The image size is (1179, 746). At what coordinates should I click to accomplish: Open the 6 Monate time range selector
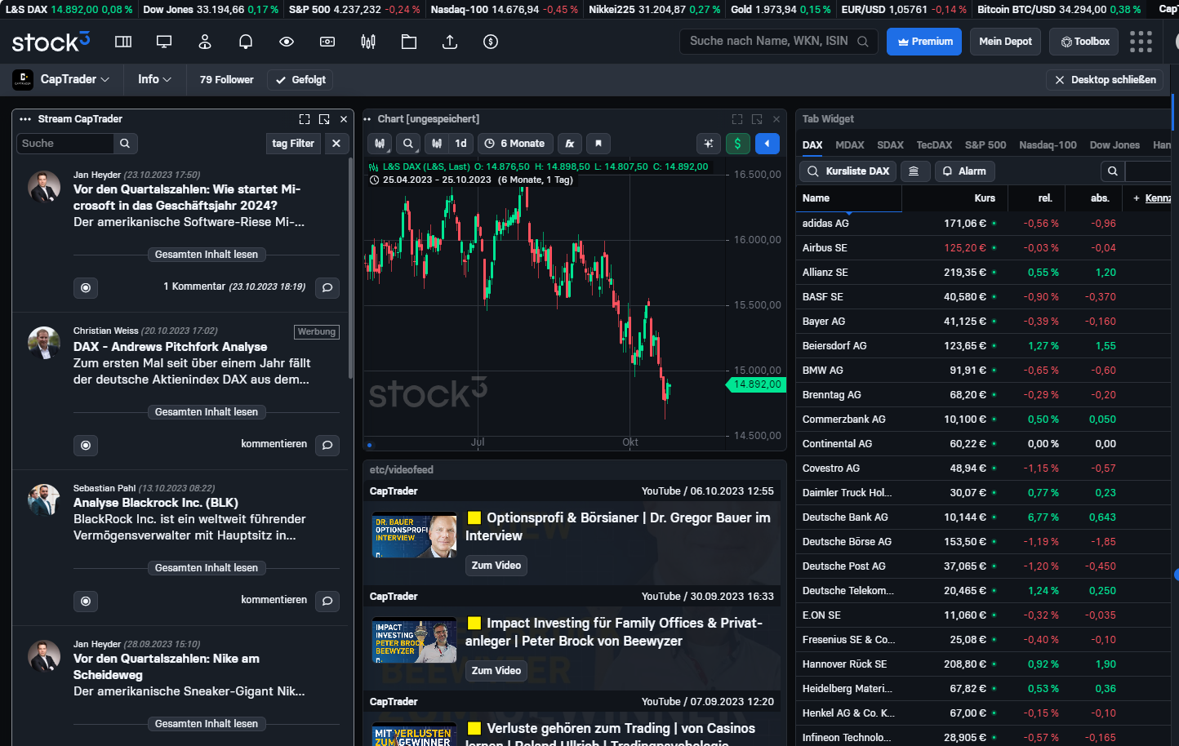point(515,144)
